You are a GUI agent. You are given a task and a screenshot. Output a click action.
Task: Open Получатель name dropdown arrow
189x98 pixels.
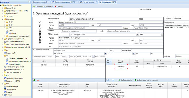[137, 35]
